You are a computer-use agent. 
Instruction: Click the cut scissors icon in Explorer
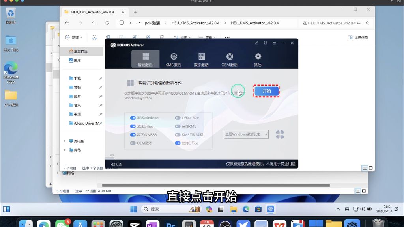pyautogui.click(x=95, y=37)
